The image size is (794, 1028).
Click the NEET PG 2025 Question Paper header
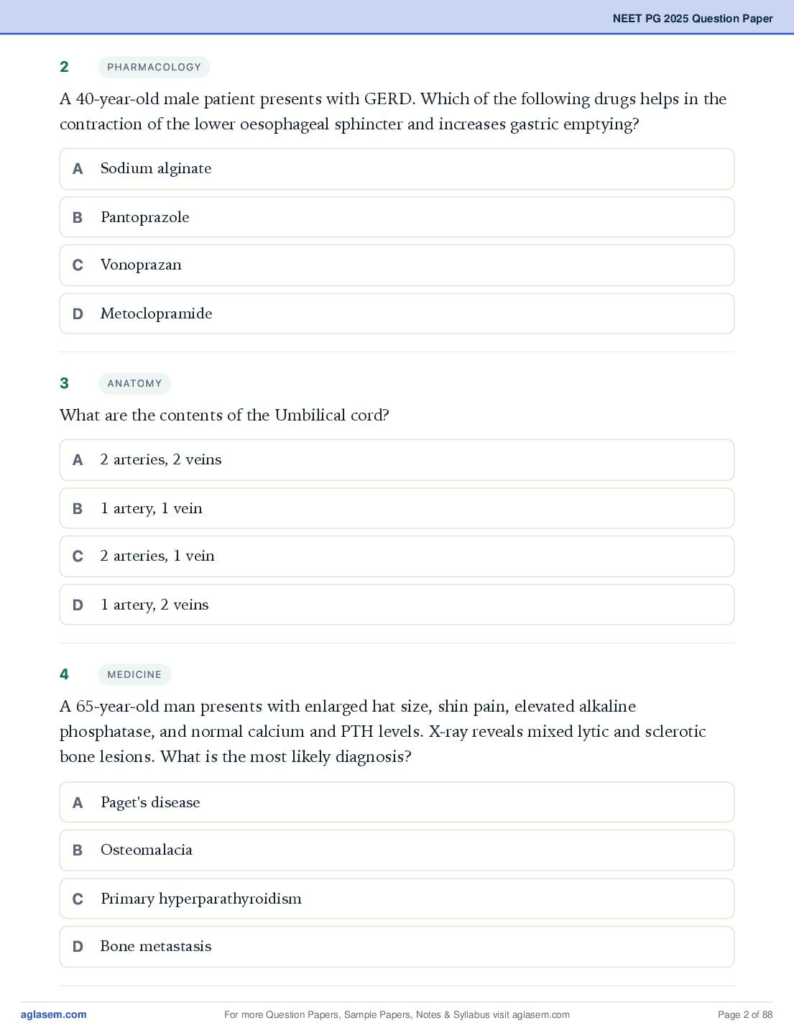(693, 19)
